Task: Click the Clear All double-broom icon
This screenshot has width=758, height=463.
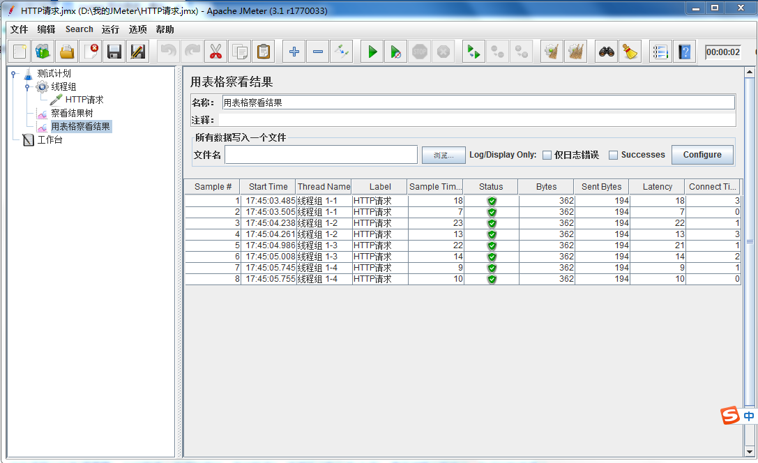Action: tap(575, 52)
